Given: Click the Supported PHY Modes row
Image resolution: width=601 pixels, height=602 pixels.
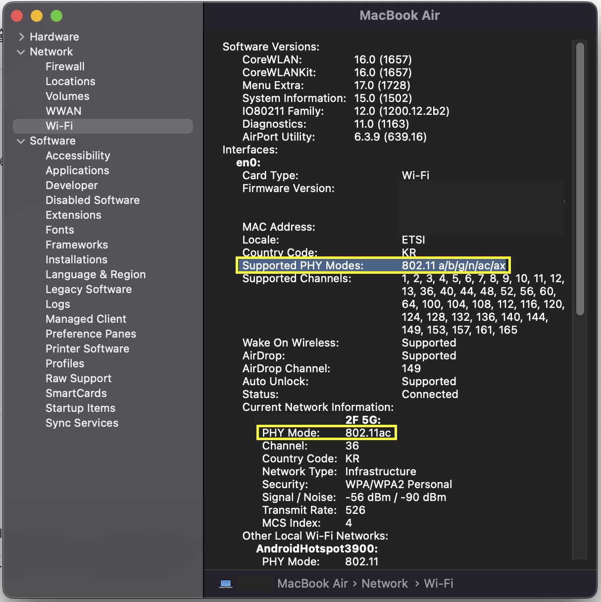Looking at the screenshot, I should tap(373, 265).
